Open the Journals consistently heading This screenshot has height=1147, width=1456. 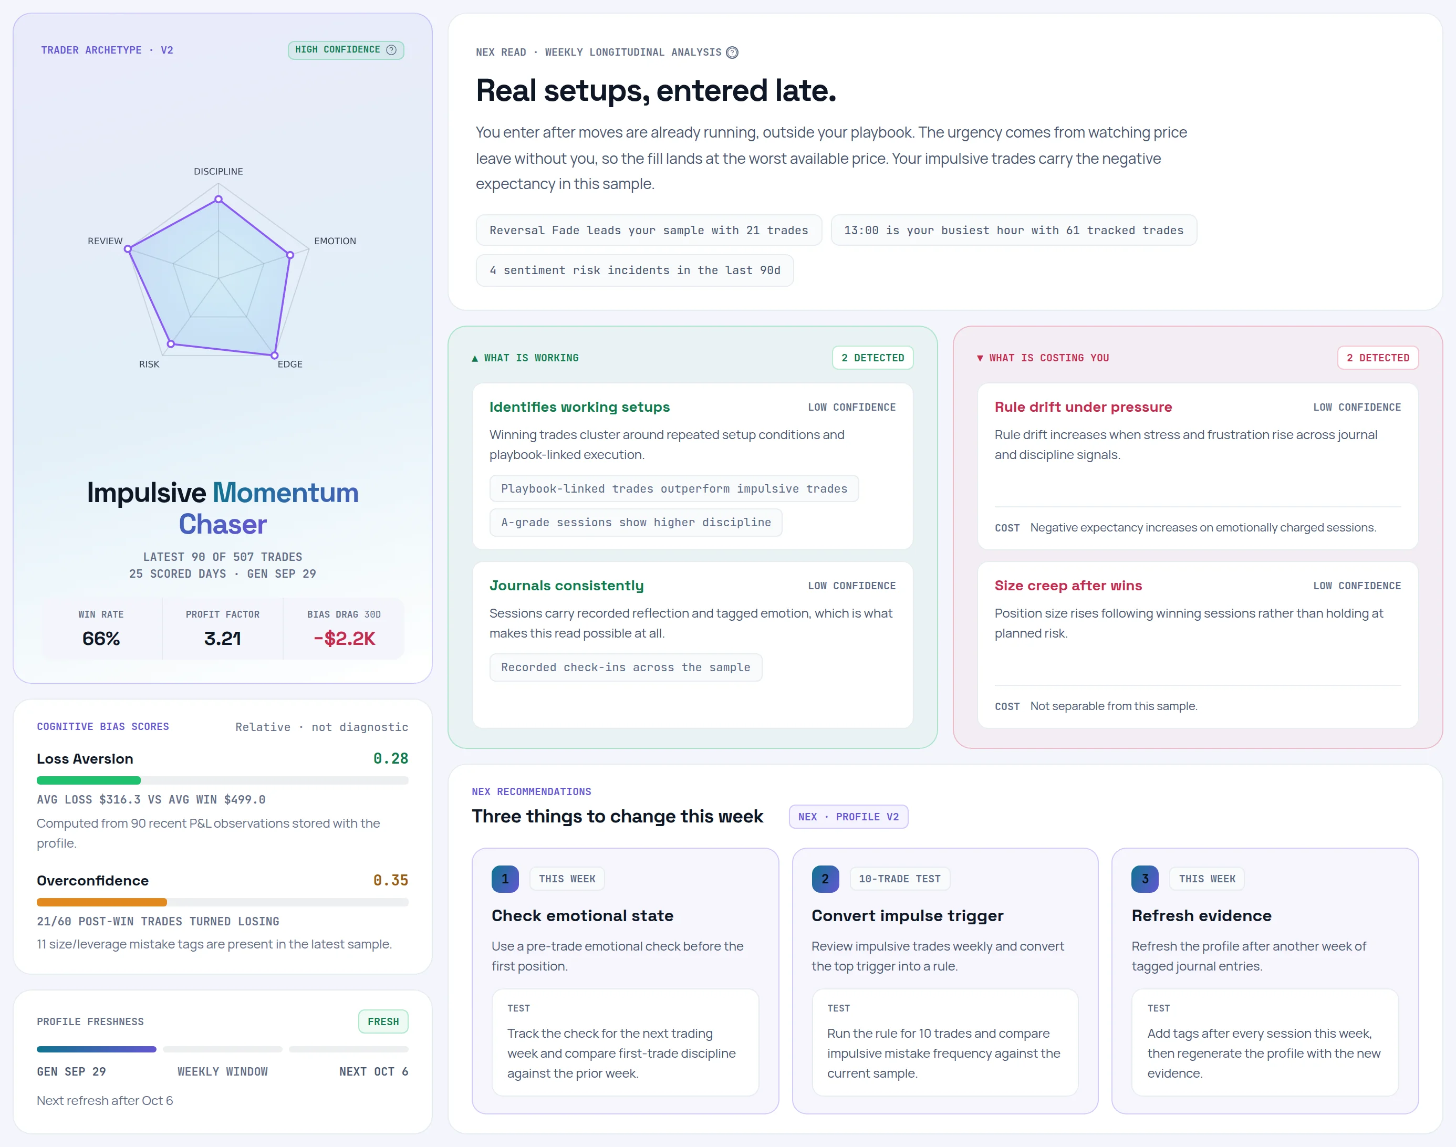pos(566,586)
